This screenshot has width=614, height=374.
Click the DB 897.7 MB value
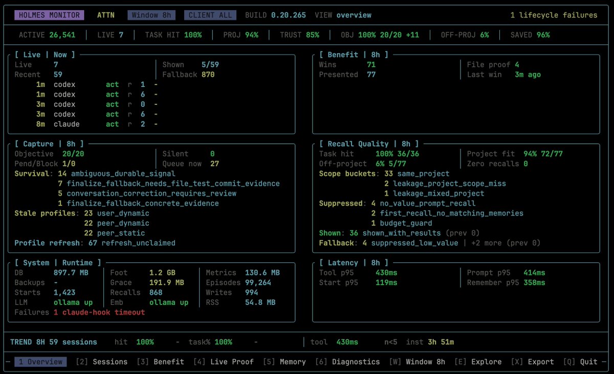pos(52,273)
